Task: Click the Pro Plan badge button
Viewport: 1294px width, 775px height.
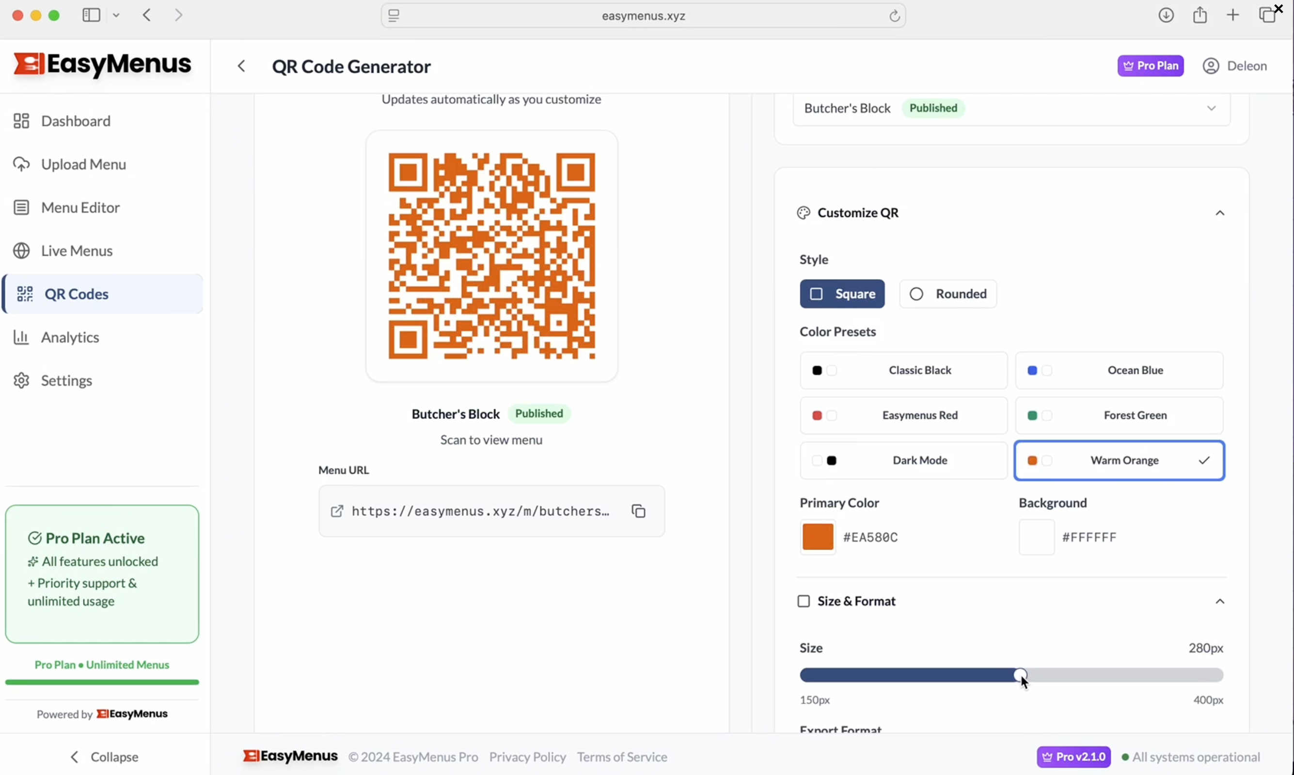Action: (1150, 66)
